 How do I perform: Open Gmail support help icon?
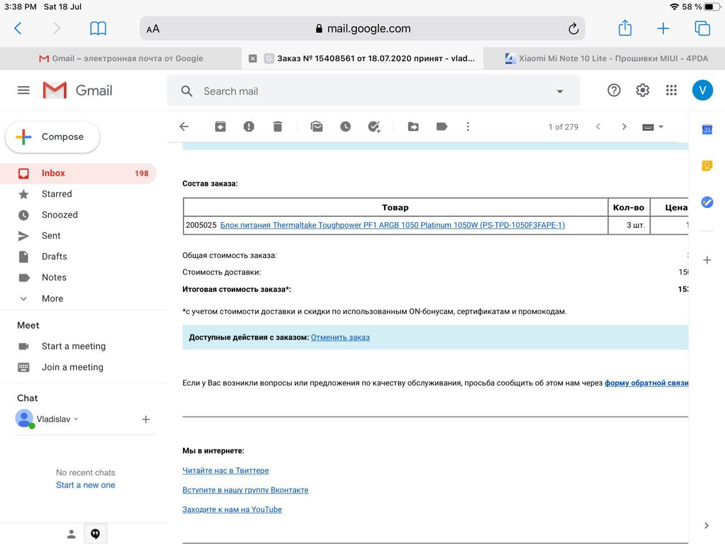614,90
